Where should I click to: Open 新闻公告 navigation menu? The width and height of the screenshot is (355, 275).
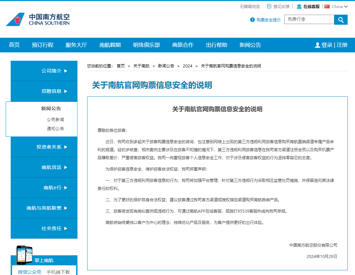pyautogui.click(x=250, y=45)
